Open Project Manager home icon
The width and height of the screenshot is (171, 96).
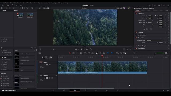point(164,90)
